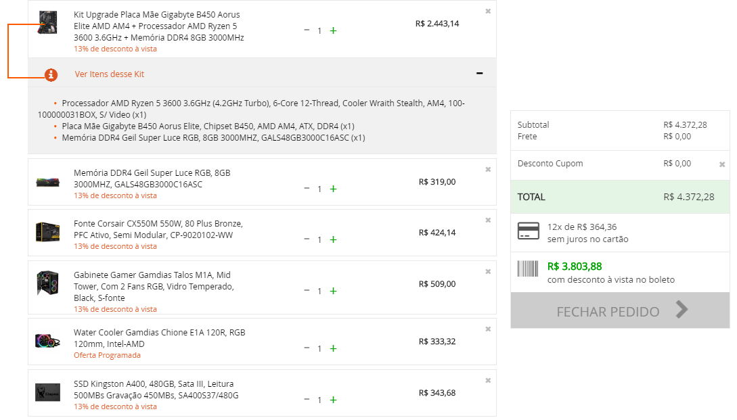This screenshot has height=420, width=737.
Task: Click the R$ 319,00 memory price
Action: [x=437, y=183]
